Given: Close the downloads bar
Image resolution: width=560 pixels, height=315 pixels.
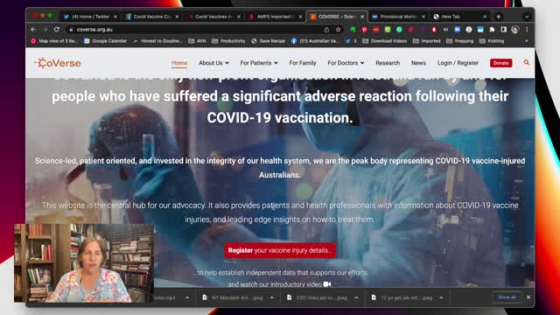Looking at the screenshot, I should point(528,297).
